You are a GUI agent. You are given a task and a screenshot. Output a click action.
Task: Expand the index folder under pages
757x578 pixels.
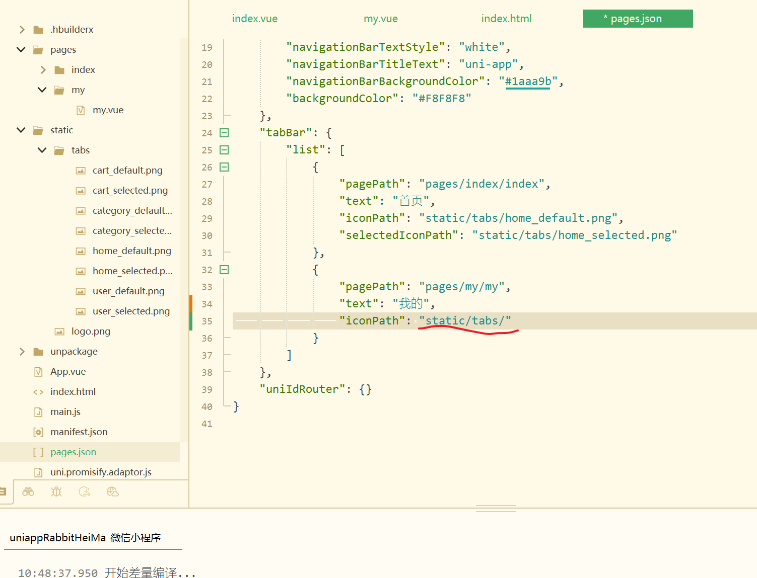[x=43, y=70]
